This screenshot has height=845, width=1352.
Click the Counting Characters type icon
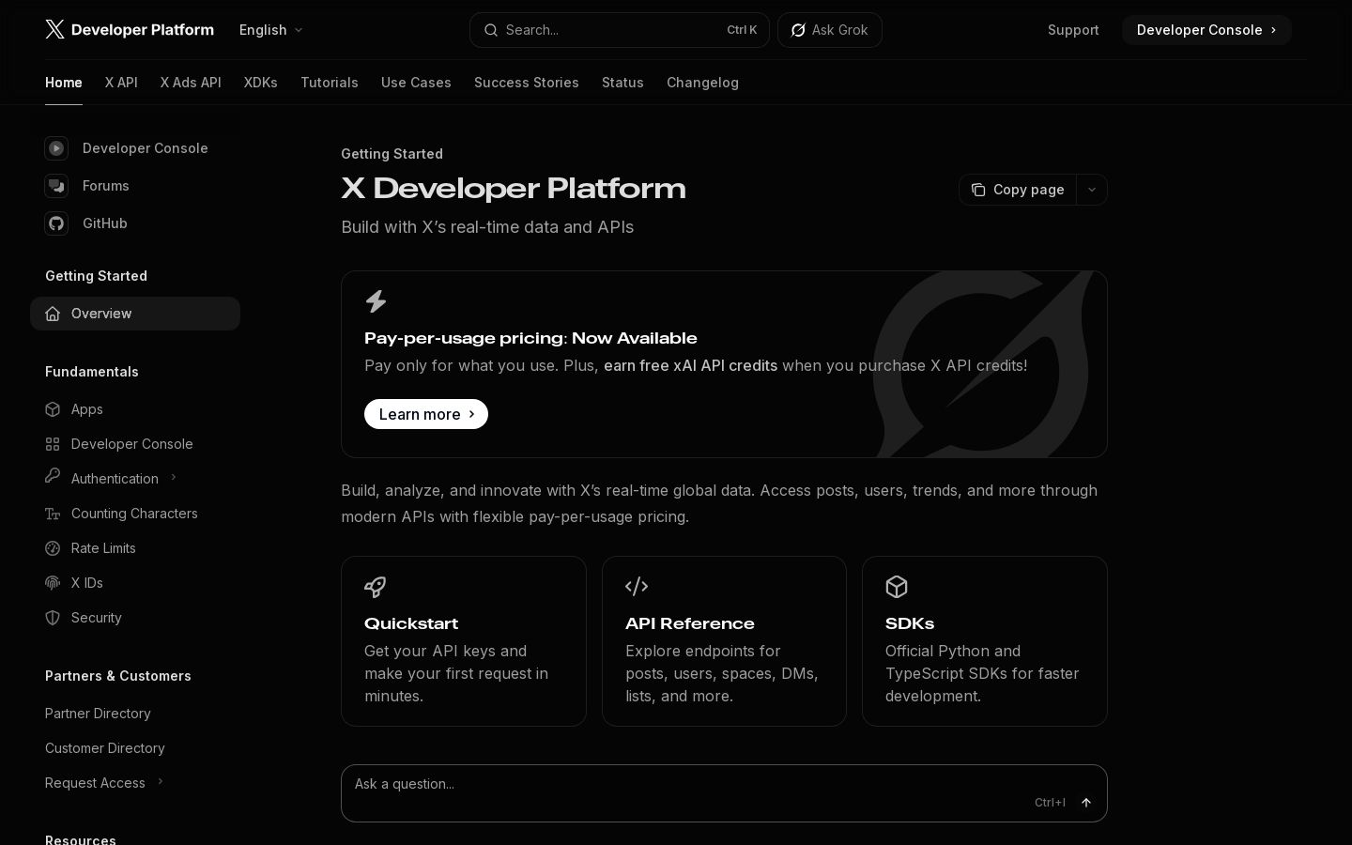[x=53, y=514]
